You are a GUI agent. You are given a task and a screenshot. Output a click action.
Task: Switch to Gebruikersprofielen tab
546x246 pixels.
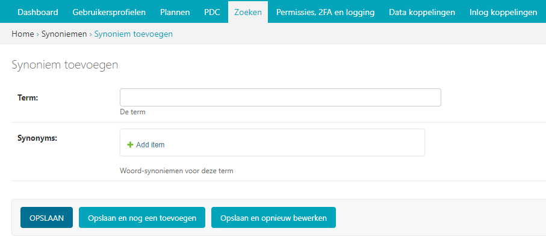(x=109, y=12)
